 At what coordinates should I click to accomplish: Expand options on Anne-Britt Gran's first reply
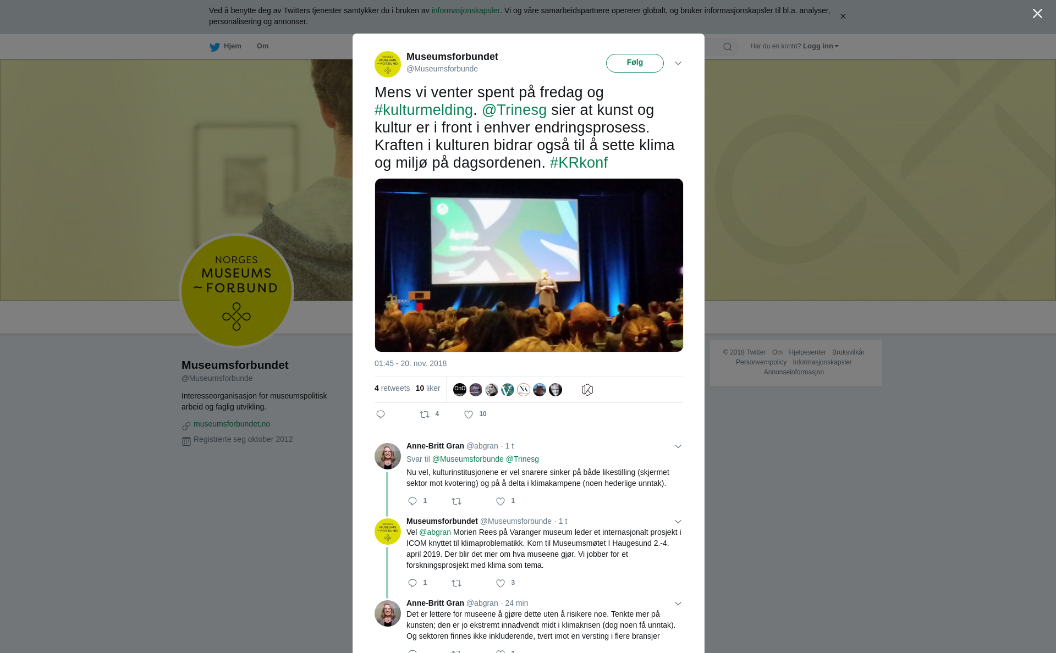pos(678,446)
